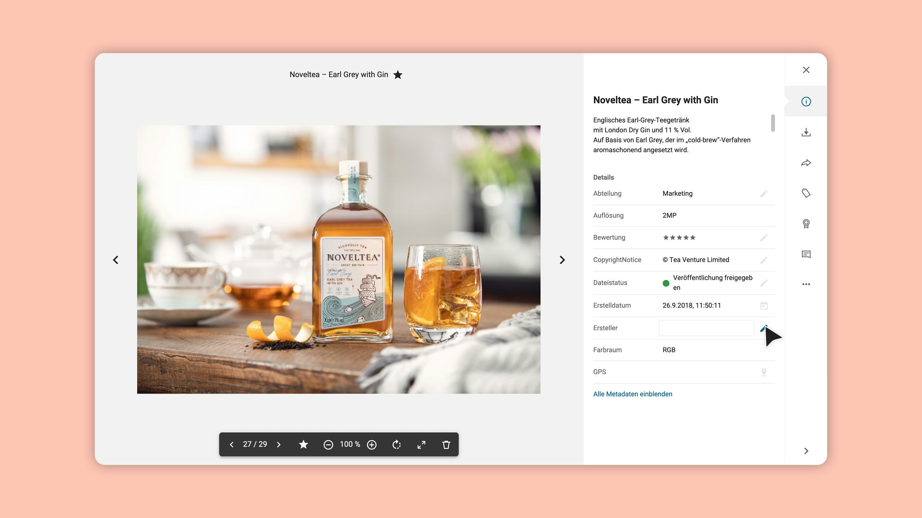The image size is (922, 518).
Task: Switch to the info panel tab
Action: pos(806,101)
